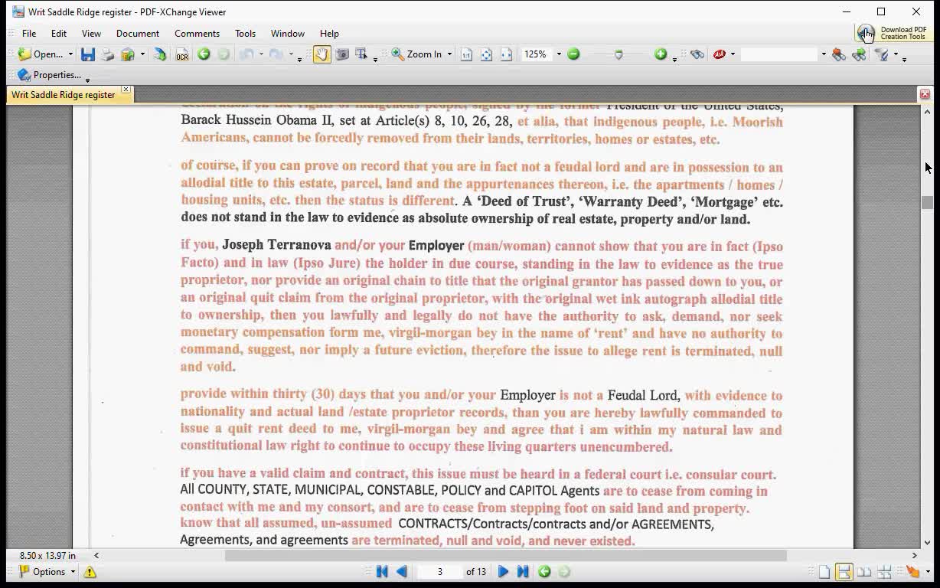Screen dimensions: 940x588
Task: Open the search box history dropdown
Action: (x=824, y=54)
